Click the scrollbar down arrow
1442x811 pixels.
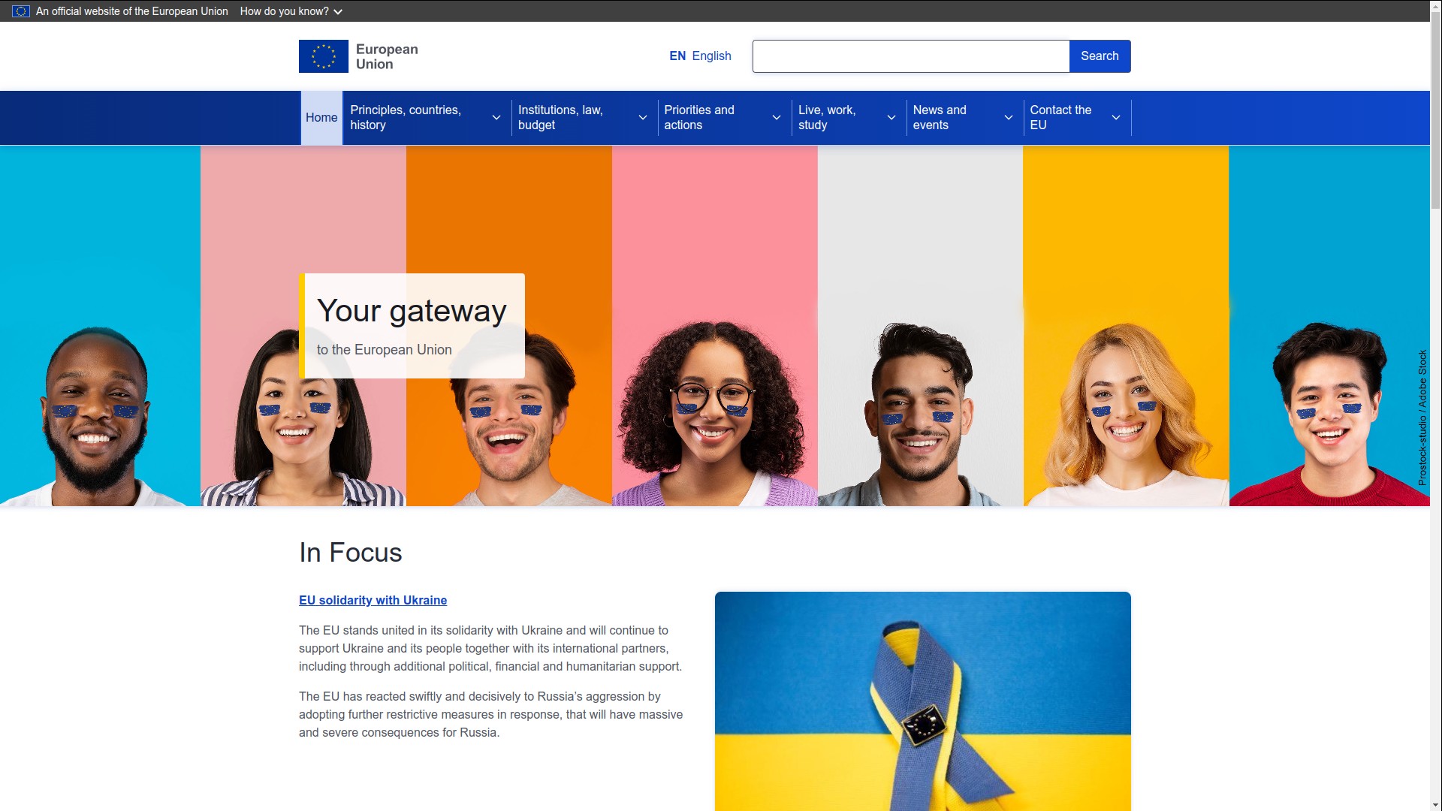(1435, 804)
